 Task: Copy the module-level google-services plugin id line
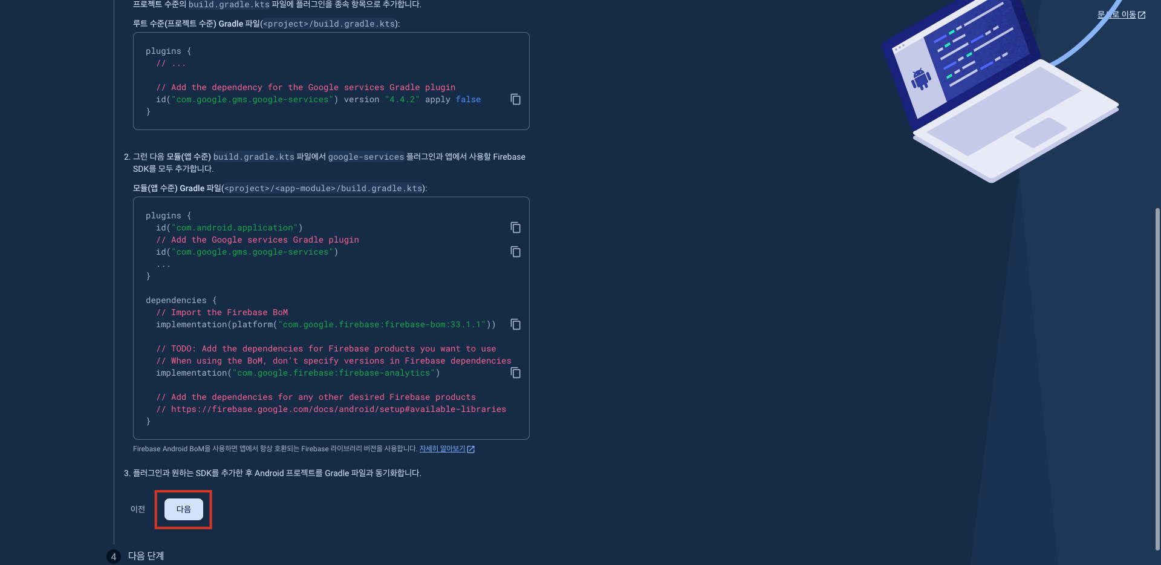click(515, 252)
